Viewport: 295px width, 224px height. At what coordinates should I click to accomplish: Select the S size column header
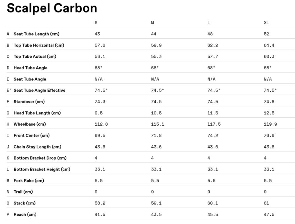[x=96, y=23]
